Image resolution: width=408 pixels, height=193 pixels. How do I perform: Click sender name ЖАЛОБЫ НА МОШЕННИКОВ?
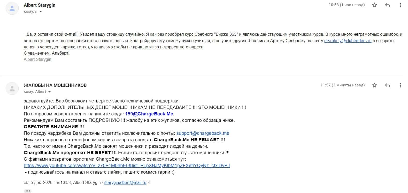tap(55, 85)
